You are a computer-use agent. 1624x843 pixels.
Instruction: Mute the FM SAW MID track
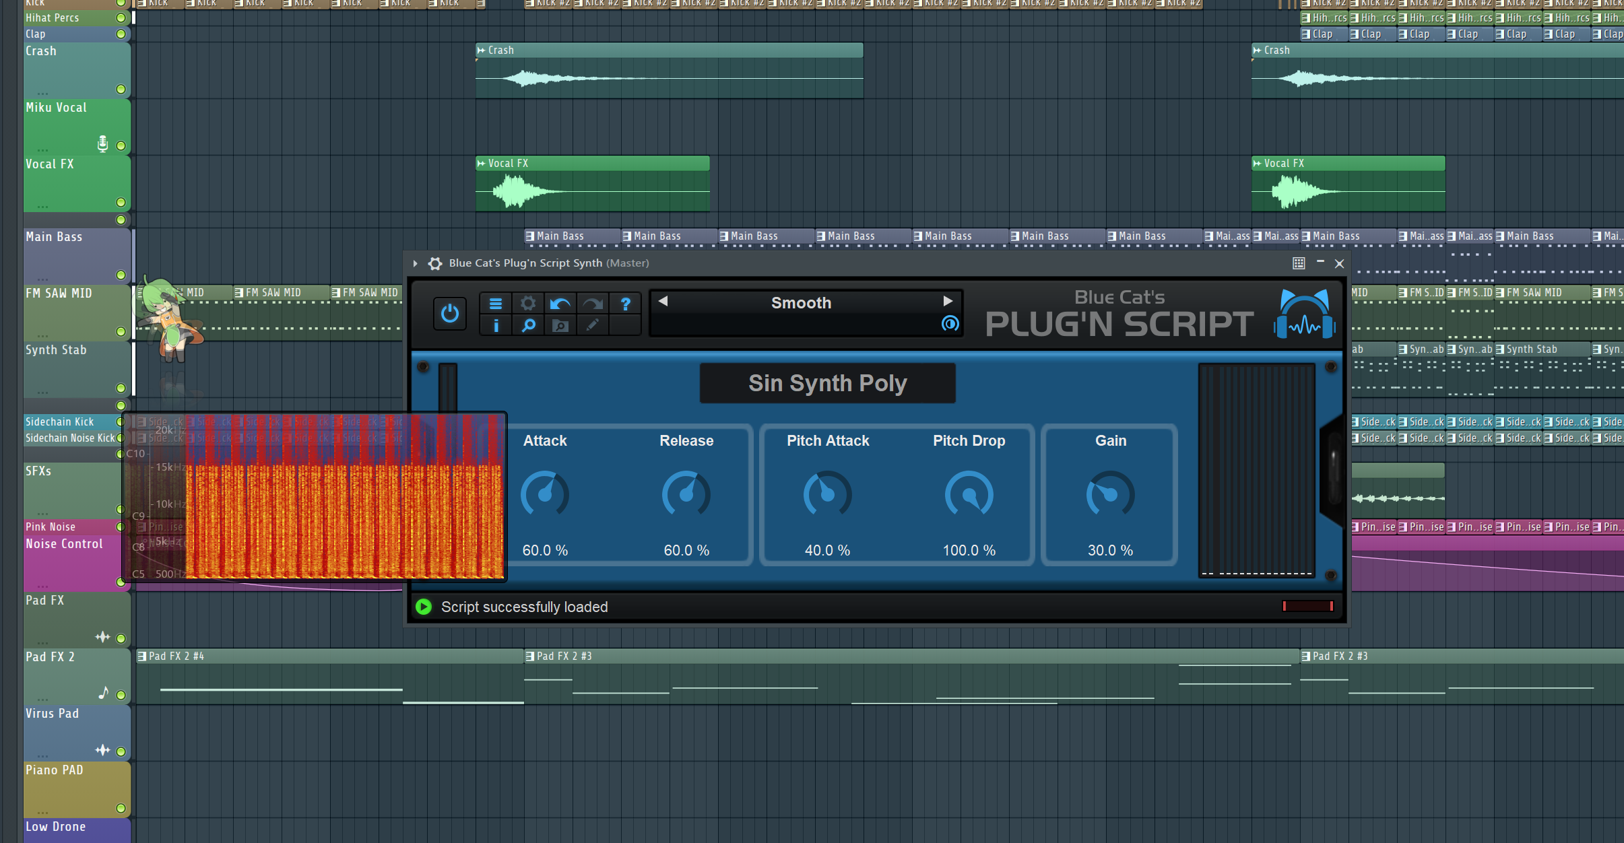[x=121, y=331]
